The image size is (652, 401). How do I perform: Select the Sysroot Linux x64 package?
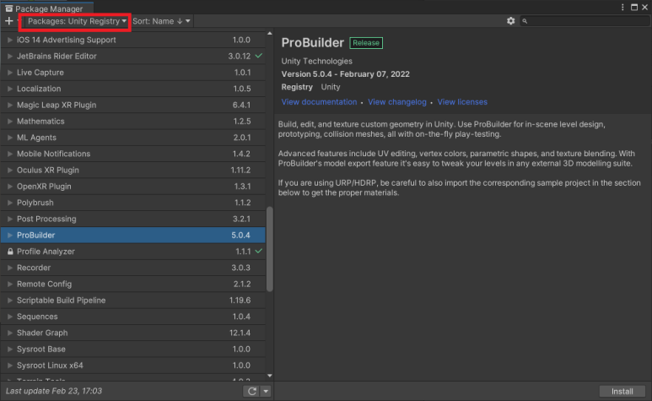(x=133, y=366)
